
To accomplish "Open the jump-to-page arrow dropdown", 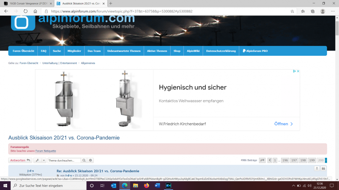I will (x=262, y=160).
